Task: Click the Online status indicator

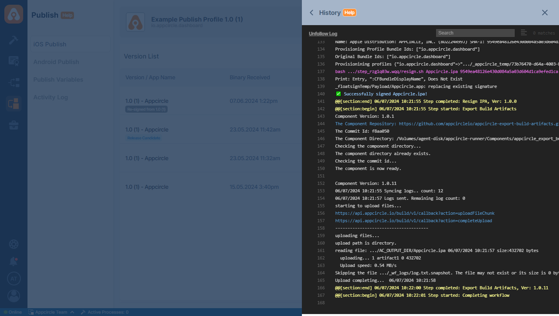Action: [x=13, y=312]
